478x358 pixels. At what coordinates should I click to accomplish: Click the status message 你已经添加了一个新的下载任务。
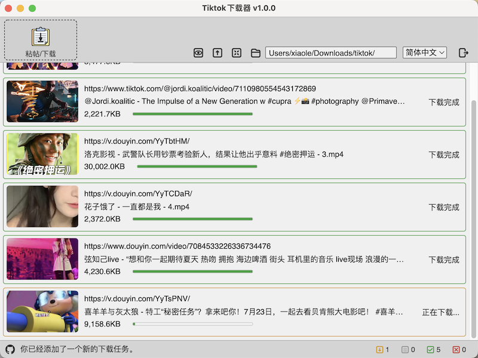click(78, 349)
